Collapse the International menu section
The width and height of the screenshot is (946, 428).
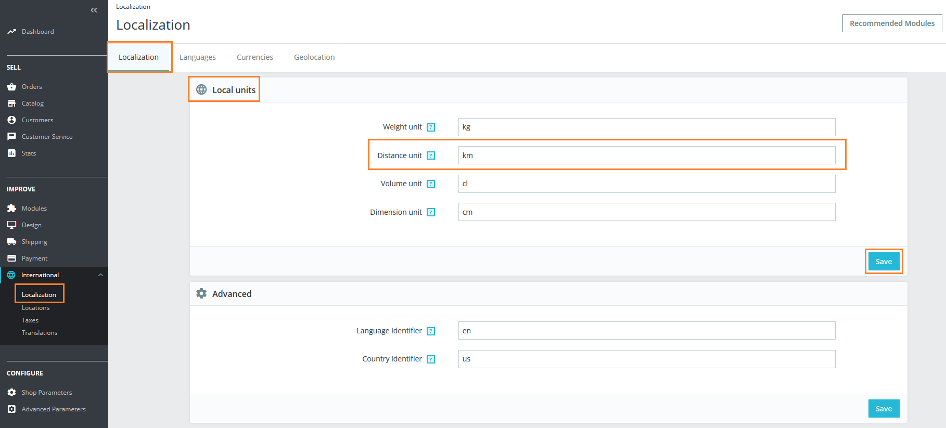(100, 275)
